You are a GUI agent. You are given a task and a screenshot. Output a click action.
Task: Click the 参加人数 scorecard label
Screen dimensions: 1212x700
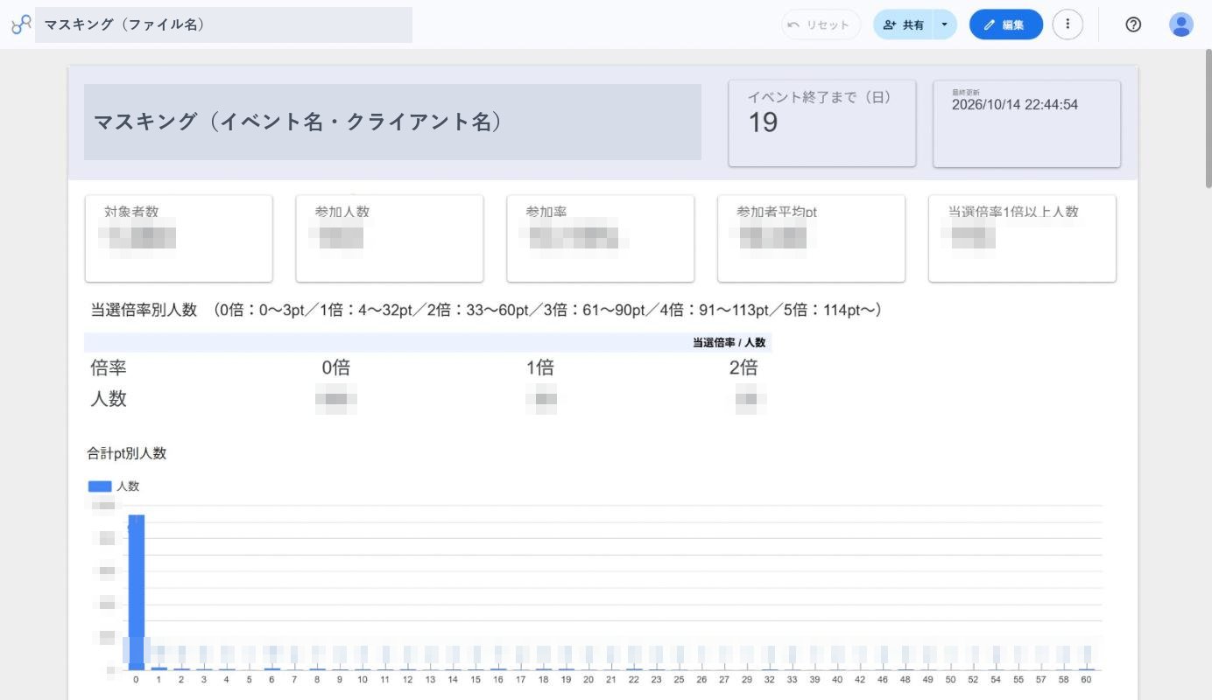[342, 212]
